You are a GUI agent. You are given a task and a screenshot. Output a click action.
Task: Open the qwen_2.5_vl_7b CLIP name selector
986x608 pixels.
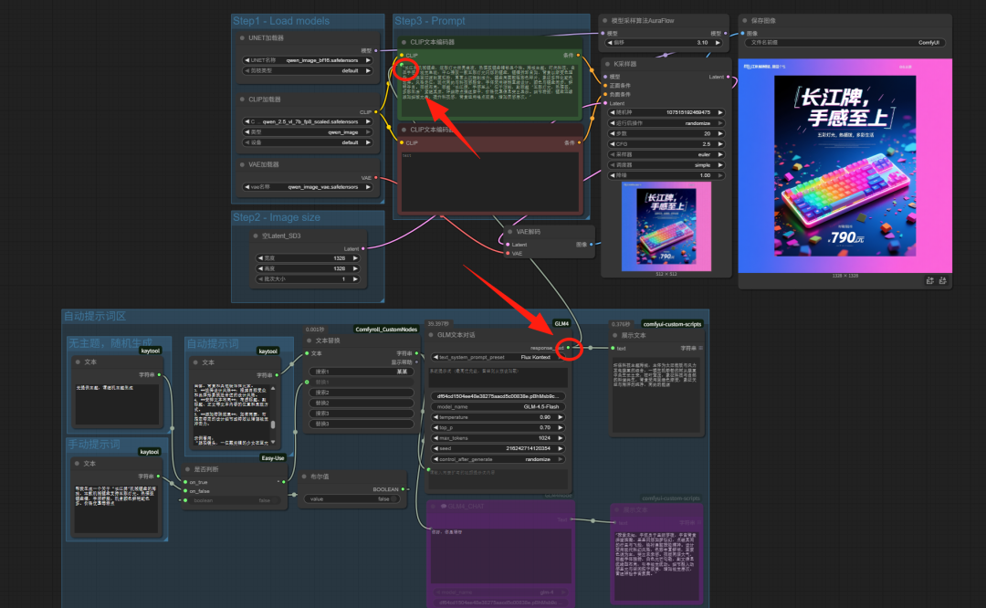click(308, 122)
